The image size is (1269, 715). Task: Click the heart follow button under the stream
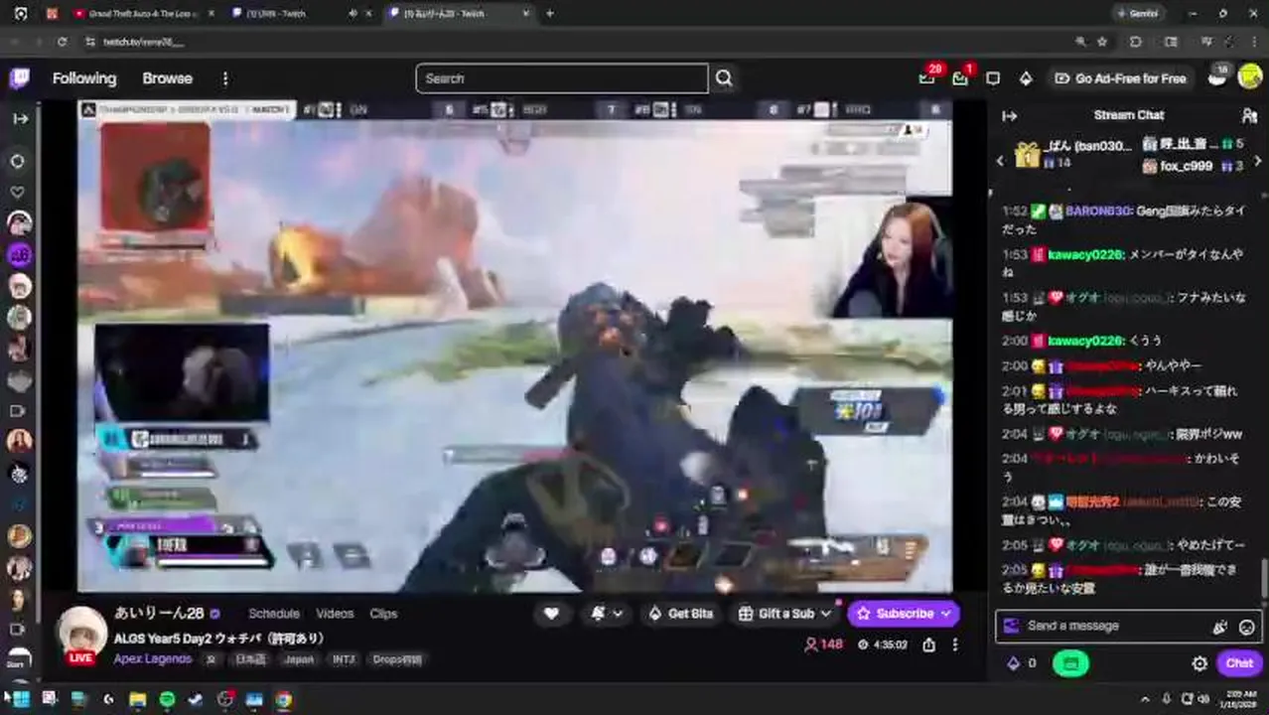click(551, 614)
